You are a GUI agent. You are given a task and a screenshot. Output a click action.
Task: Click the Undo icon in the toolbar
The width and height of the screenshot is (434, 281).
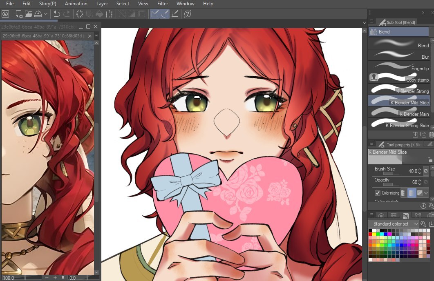tap(57, 14)
